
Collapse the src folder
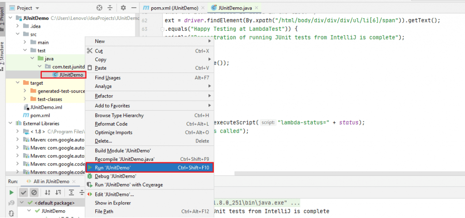(18, 34)
